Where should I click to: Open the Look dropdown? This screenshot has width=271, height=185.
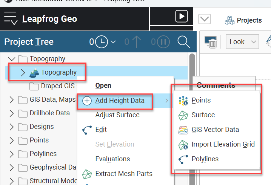(x=242, y=42)
